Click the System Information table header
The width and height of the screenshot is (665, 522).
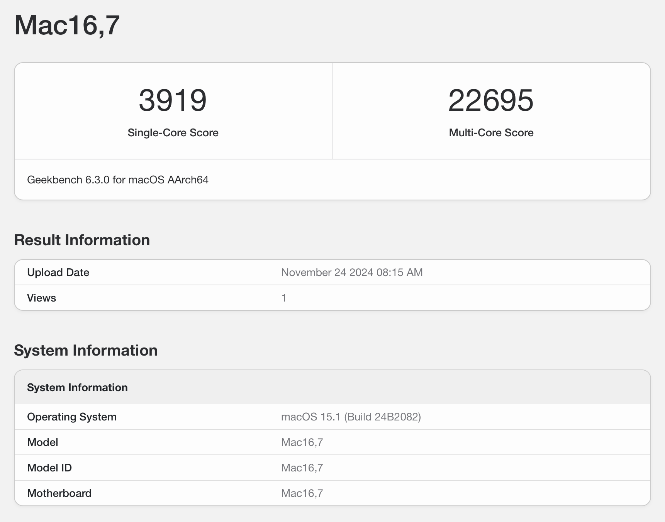tap(77, 387)
